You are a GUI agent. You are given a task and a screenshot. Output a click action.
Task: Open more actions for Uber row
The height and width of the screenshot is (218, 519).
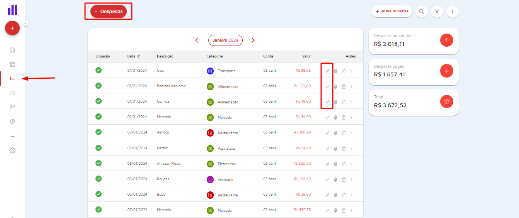pos(352,71)
